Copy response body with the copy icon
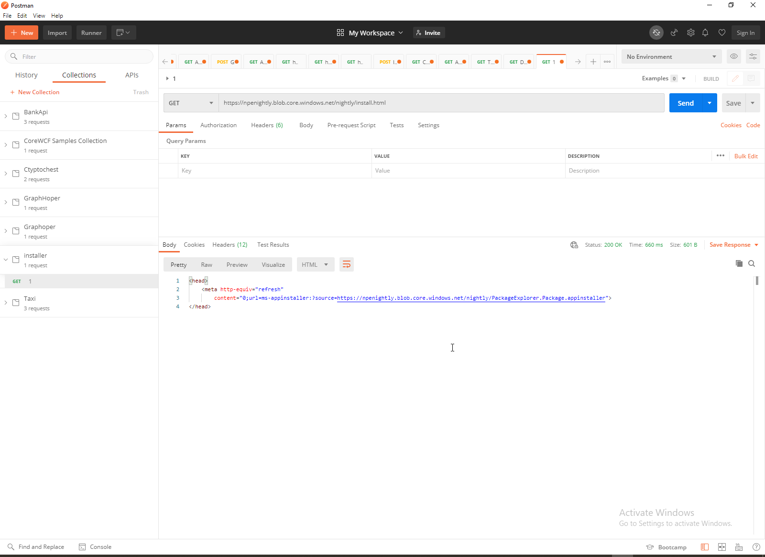765x557 pixels. pos(739,263)
